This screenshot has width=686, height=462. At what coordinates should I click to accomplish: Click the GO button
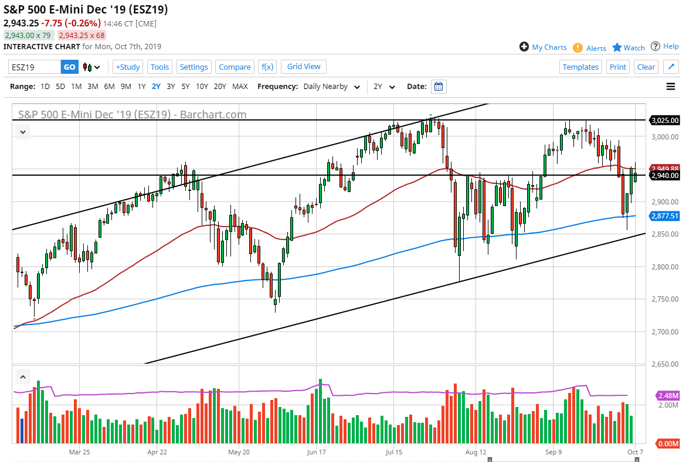click(69, 67)
